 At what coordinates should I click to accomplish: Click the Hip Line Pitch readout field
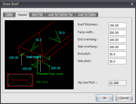[117, 83]
